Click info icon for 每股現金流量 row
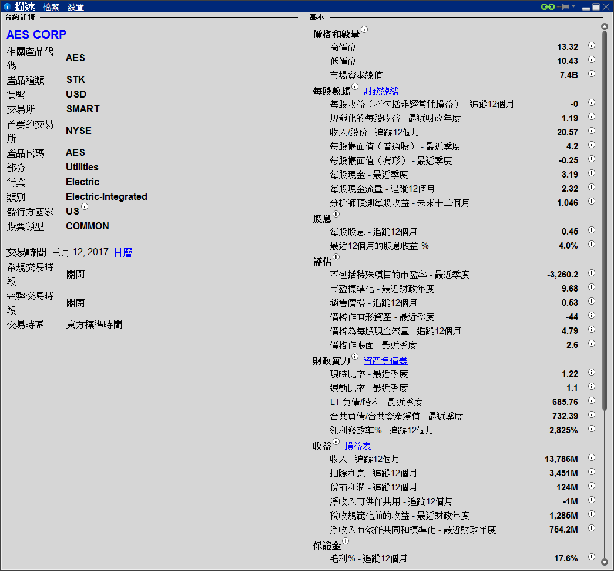Viewport: 614px width, 572px height. 592,188
